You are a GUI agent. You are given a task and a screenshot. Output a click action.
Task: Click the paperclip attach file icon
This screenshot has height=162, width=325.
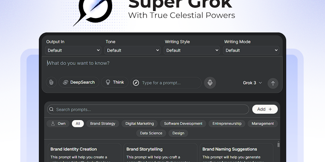(x=51, y=83)
